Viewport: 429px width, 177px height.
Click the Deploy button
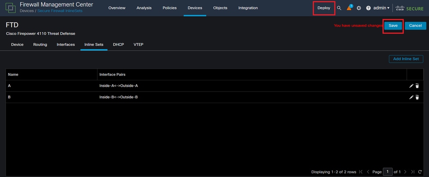click(x=324, y=8)
